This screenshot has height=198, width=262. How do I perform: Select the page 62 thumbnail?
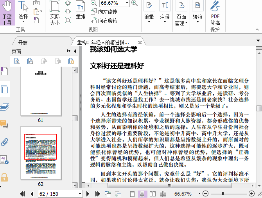41,153
